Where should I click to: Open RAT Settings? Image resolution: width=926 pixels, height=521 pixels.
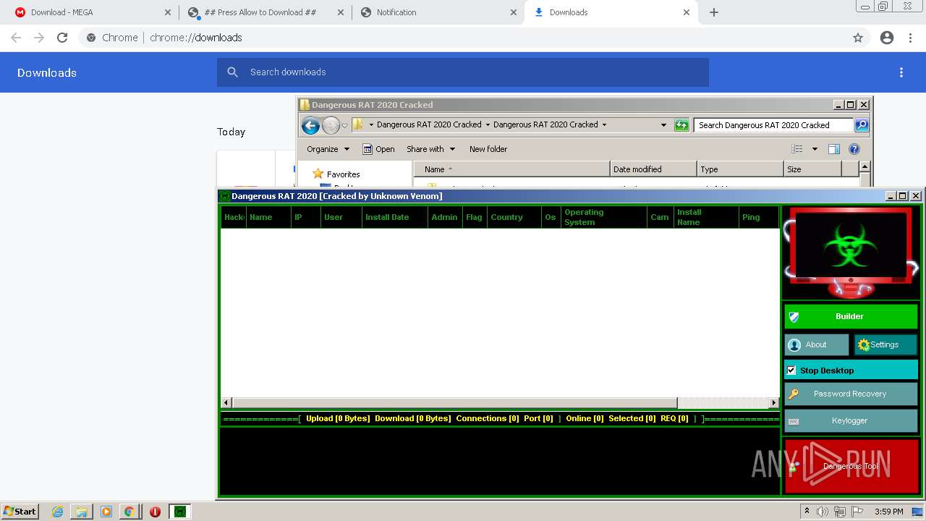[x=885, y=344]
